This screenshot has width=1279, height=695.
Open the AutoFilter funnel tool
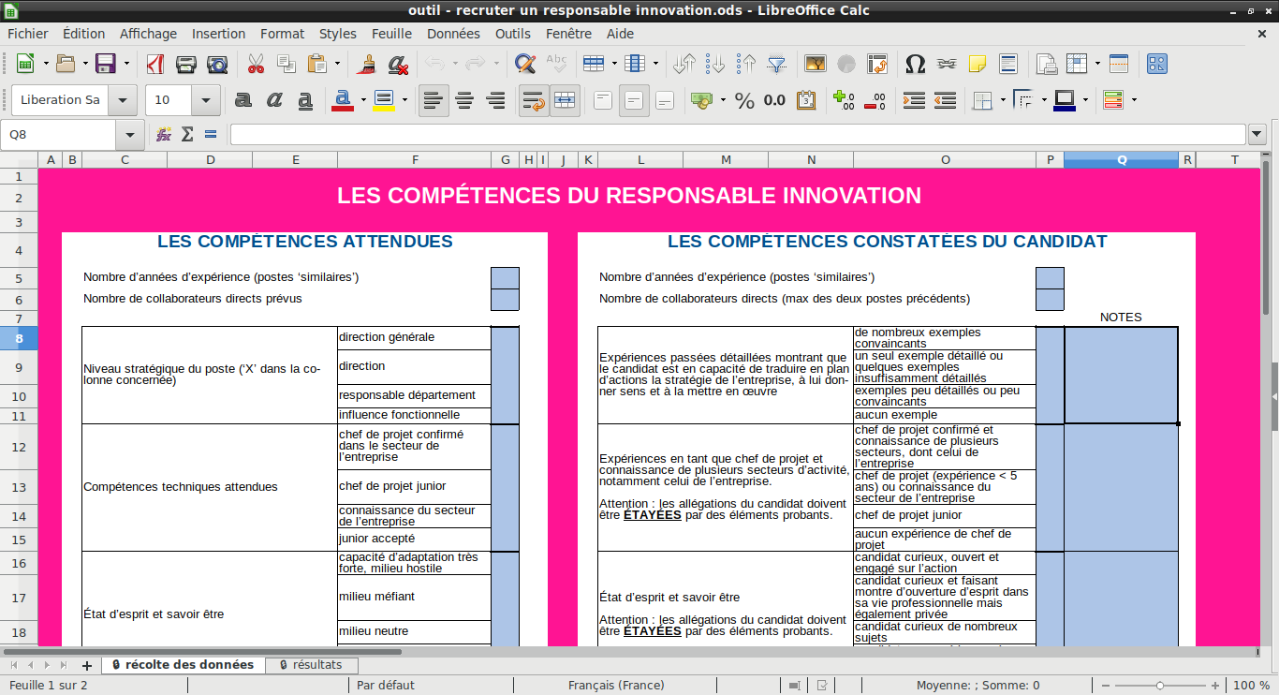[776, 65]
